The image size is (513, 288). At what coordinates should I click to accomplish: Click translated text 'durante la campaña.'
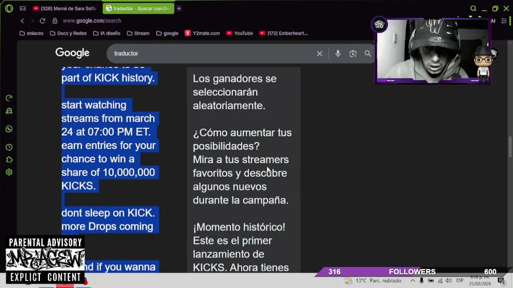[x=241, y=200]
